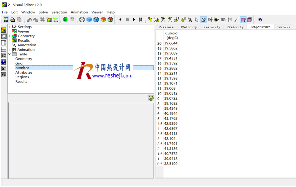Click the Save icon in the toolbar

[x=6, y=20]
